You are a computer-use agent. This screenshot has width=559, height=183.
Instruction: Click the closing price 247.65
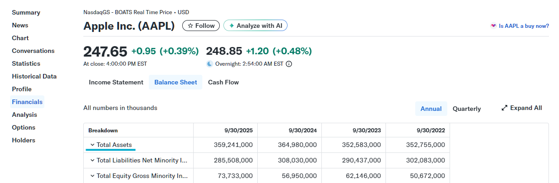pyautogui.click(x=105, y=51)
